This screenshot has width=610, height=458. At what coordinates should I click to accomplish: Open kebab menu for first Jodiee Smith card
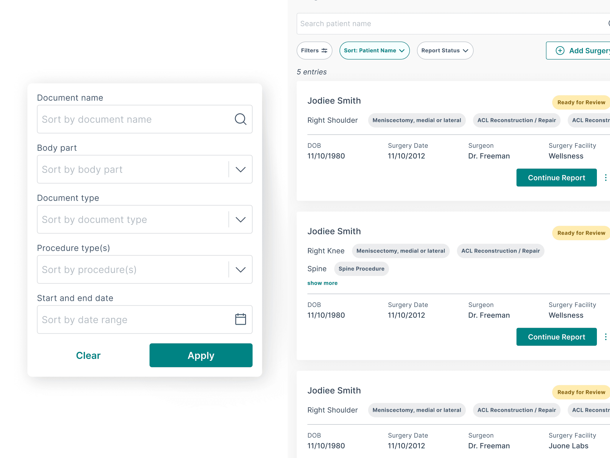tap(606, 178)
